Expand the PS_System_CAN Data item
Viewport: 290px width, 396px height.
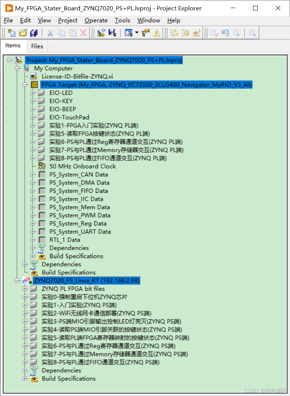[x=32, y=174]
